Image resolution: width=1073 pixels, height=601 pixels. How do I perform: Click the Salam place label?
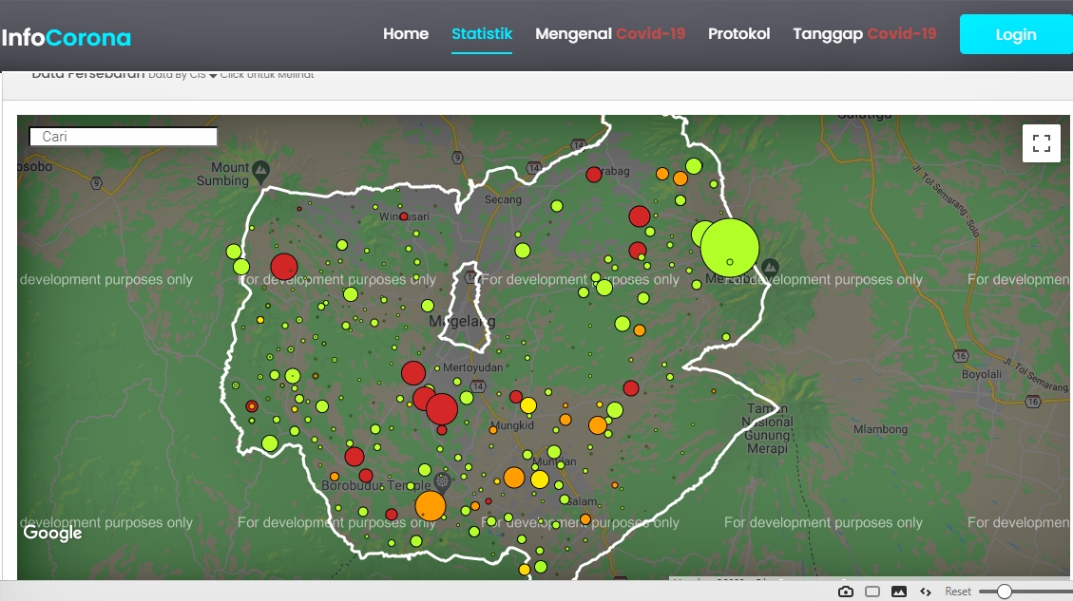[x=583, y=501]
